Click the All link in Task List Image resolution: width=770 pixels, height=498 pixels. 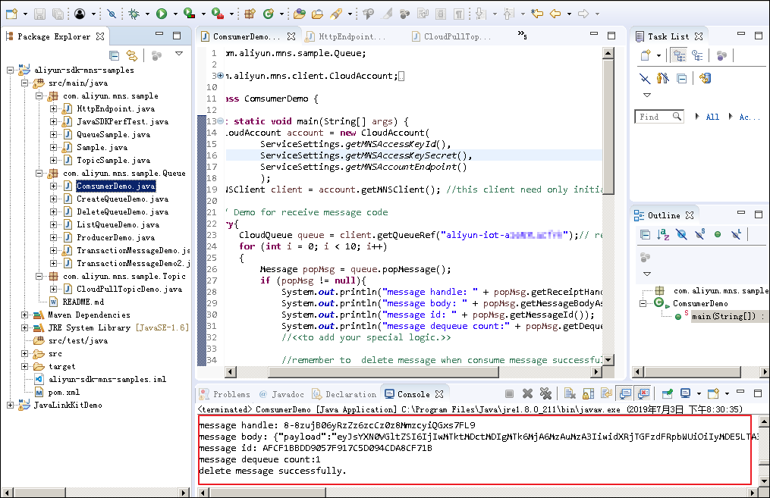712,117
